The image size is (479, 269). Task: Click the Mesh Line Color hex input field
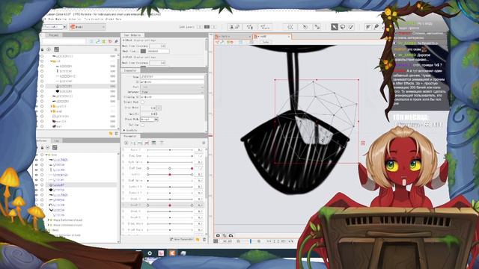[158, 51]
